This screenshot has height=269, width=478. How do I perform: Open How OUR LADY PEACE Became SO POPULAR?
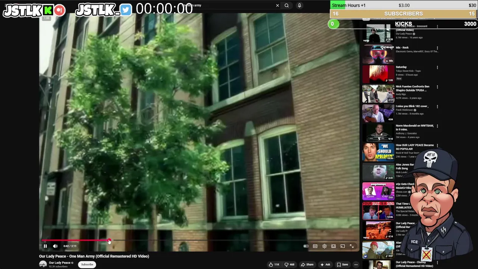[x=415, y=147]
